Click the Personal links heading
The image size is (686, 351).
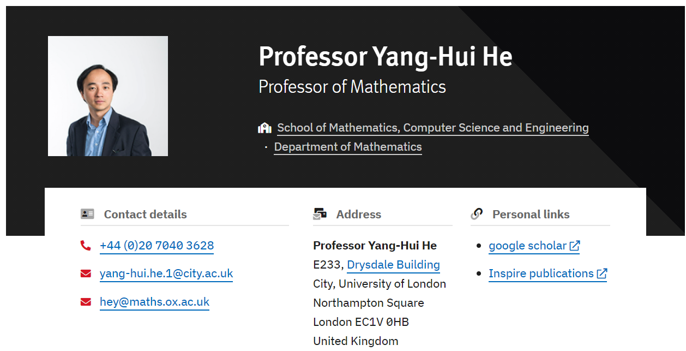531,215
